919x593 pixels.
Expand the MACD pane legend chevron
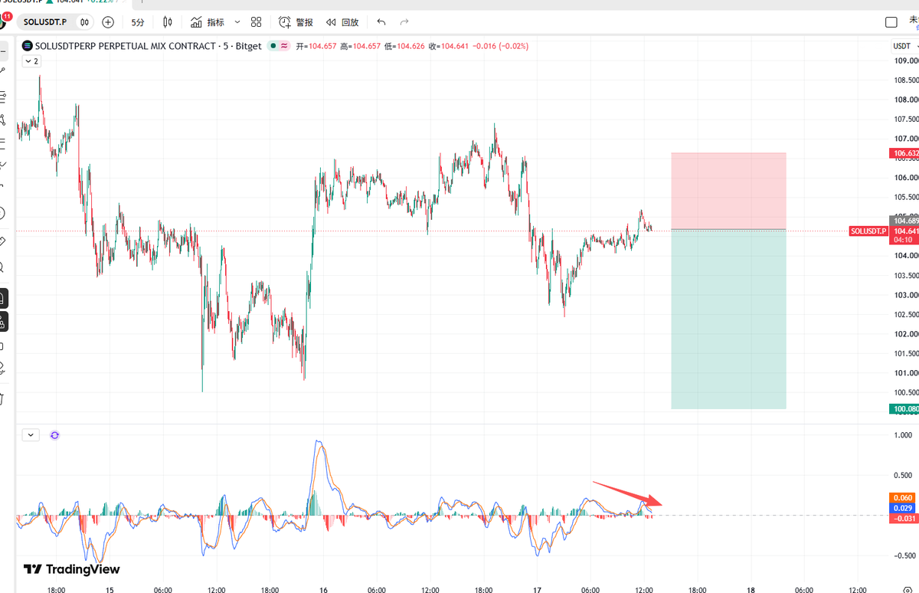30,434
